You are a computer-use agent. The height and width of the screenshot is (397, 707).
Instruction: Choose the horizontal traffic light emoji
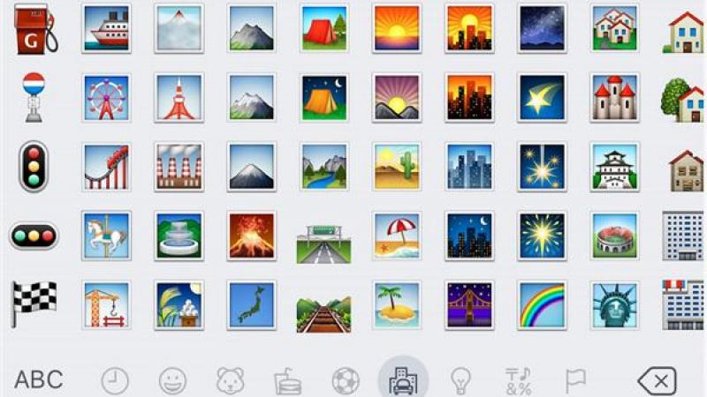click(34, 236)
